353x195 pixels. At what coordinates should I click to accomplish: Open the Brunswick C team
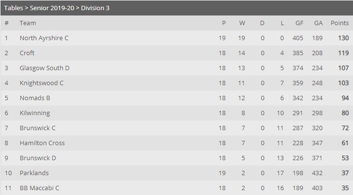point(38,128)
